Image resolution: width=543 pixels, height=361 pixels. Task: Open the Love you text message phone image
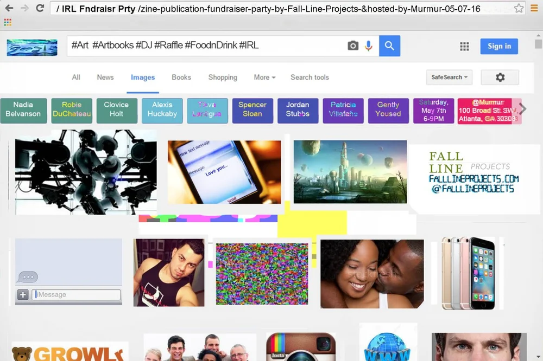(224, 172)
